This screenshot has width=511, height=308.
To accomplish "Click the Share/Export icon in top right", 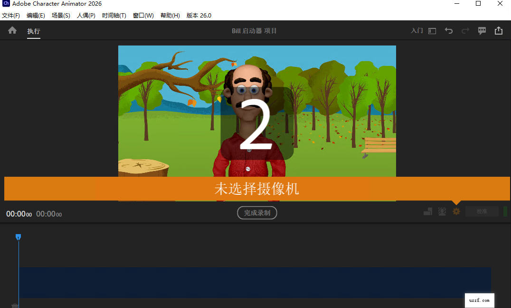I will pos(498,30).
